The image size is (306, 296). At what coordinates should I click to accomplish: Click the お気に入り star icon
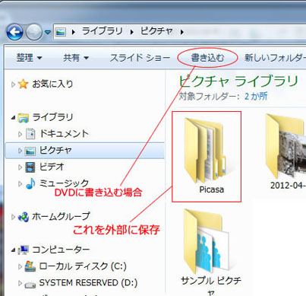[x=23, y=84]
